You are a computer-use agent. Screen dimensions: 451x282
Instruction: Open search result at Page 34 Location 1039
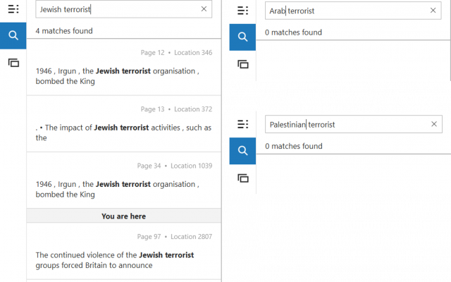coord(124,180)
